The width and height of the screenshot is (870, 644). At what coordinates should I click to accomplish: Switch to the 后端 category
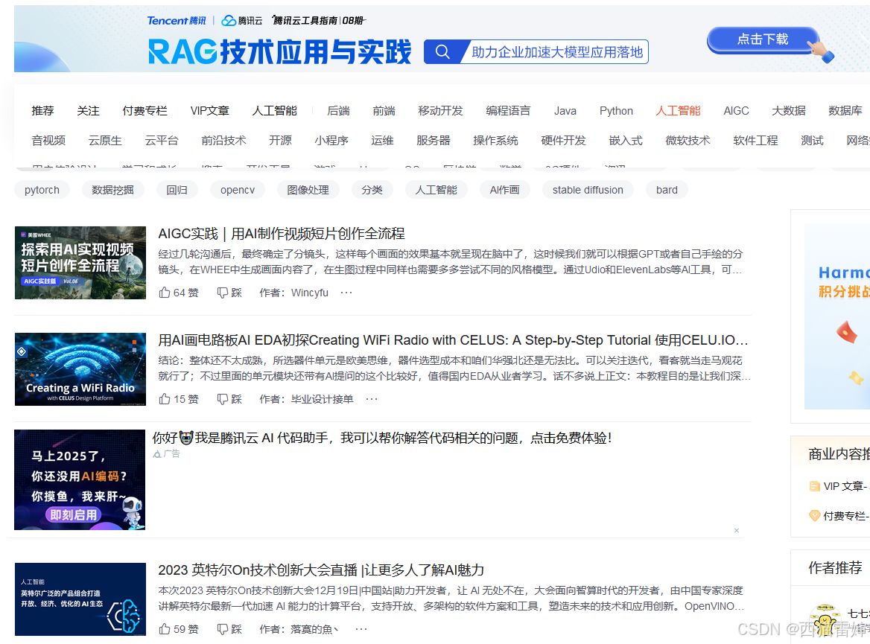pos(338,111)
